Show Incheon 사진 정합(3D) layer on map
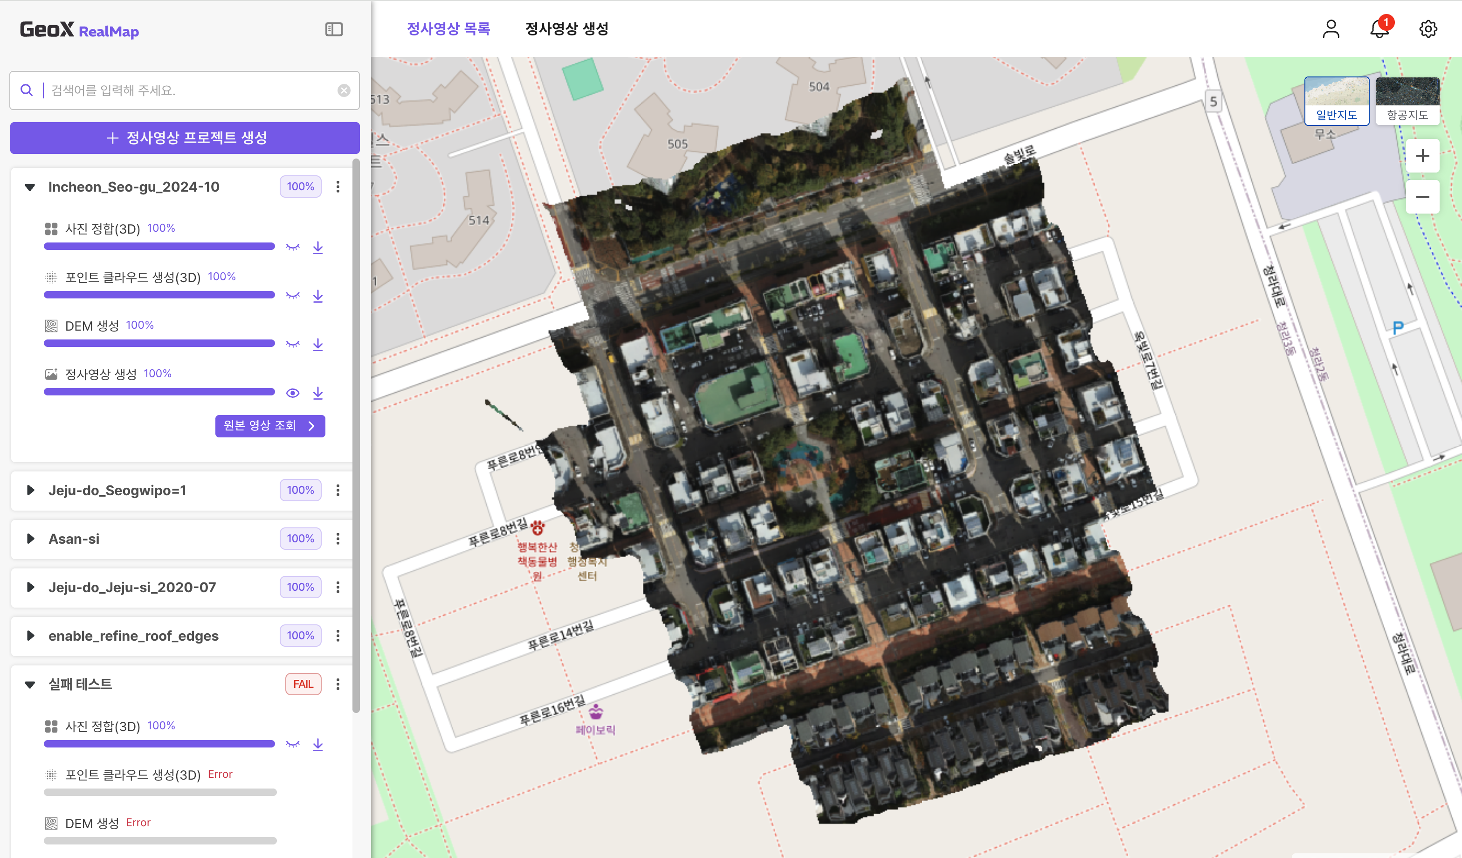The width and height of the screenshot is (1462, 858). (x=293, y=248)
